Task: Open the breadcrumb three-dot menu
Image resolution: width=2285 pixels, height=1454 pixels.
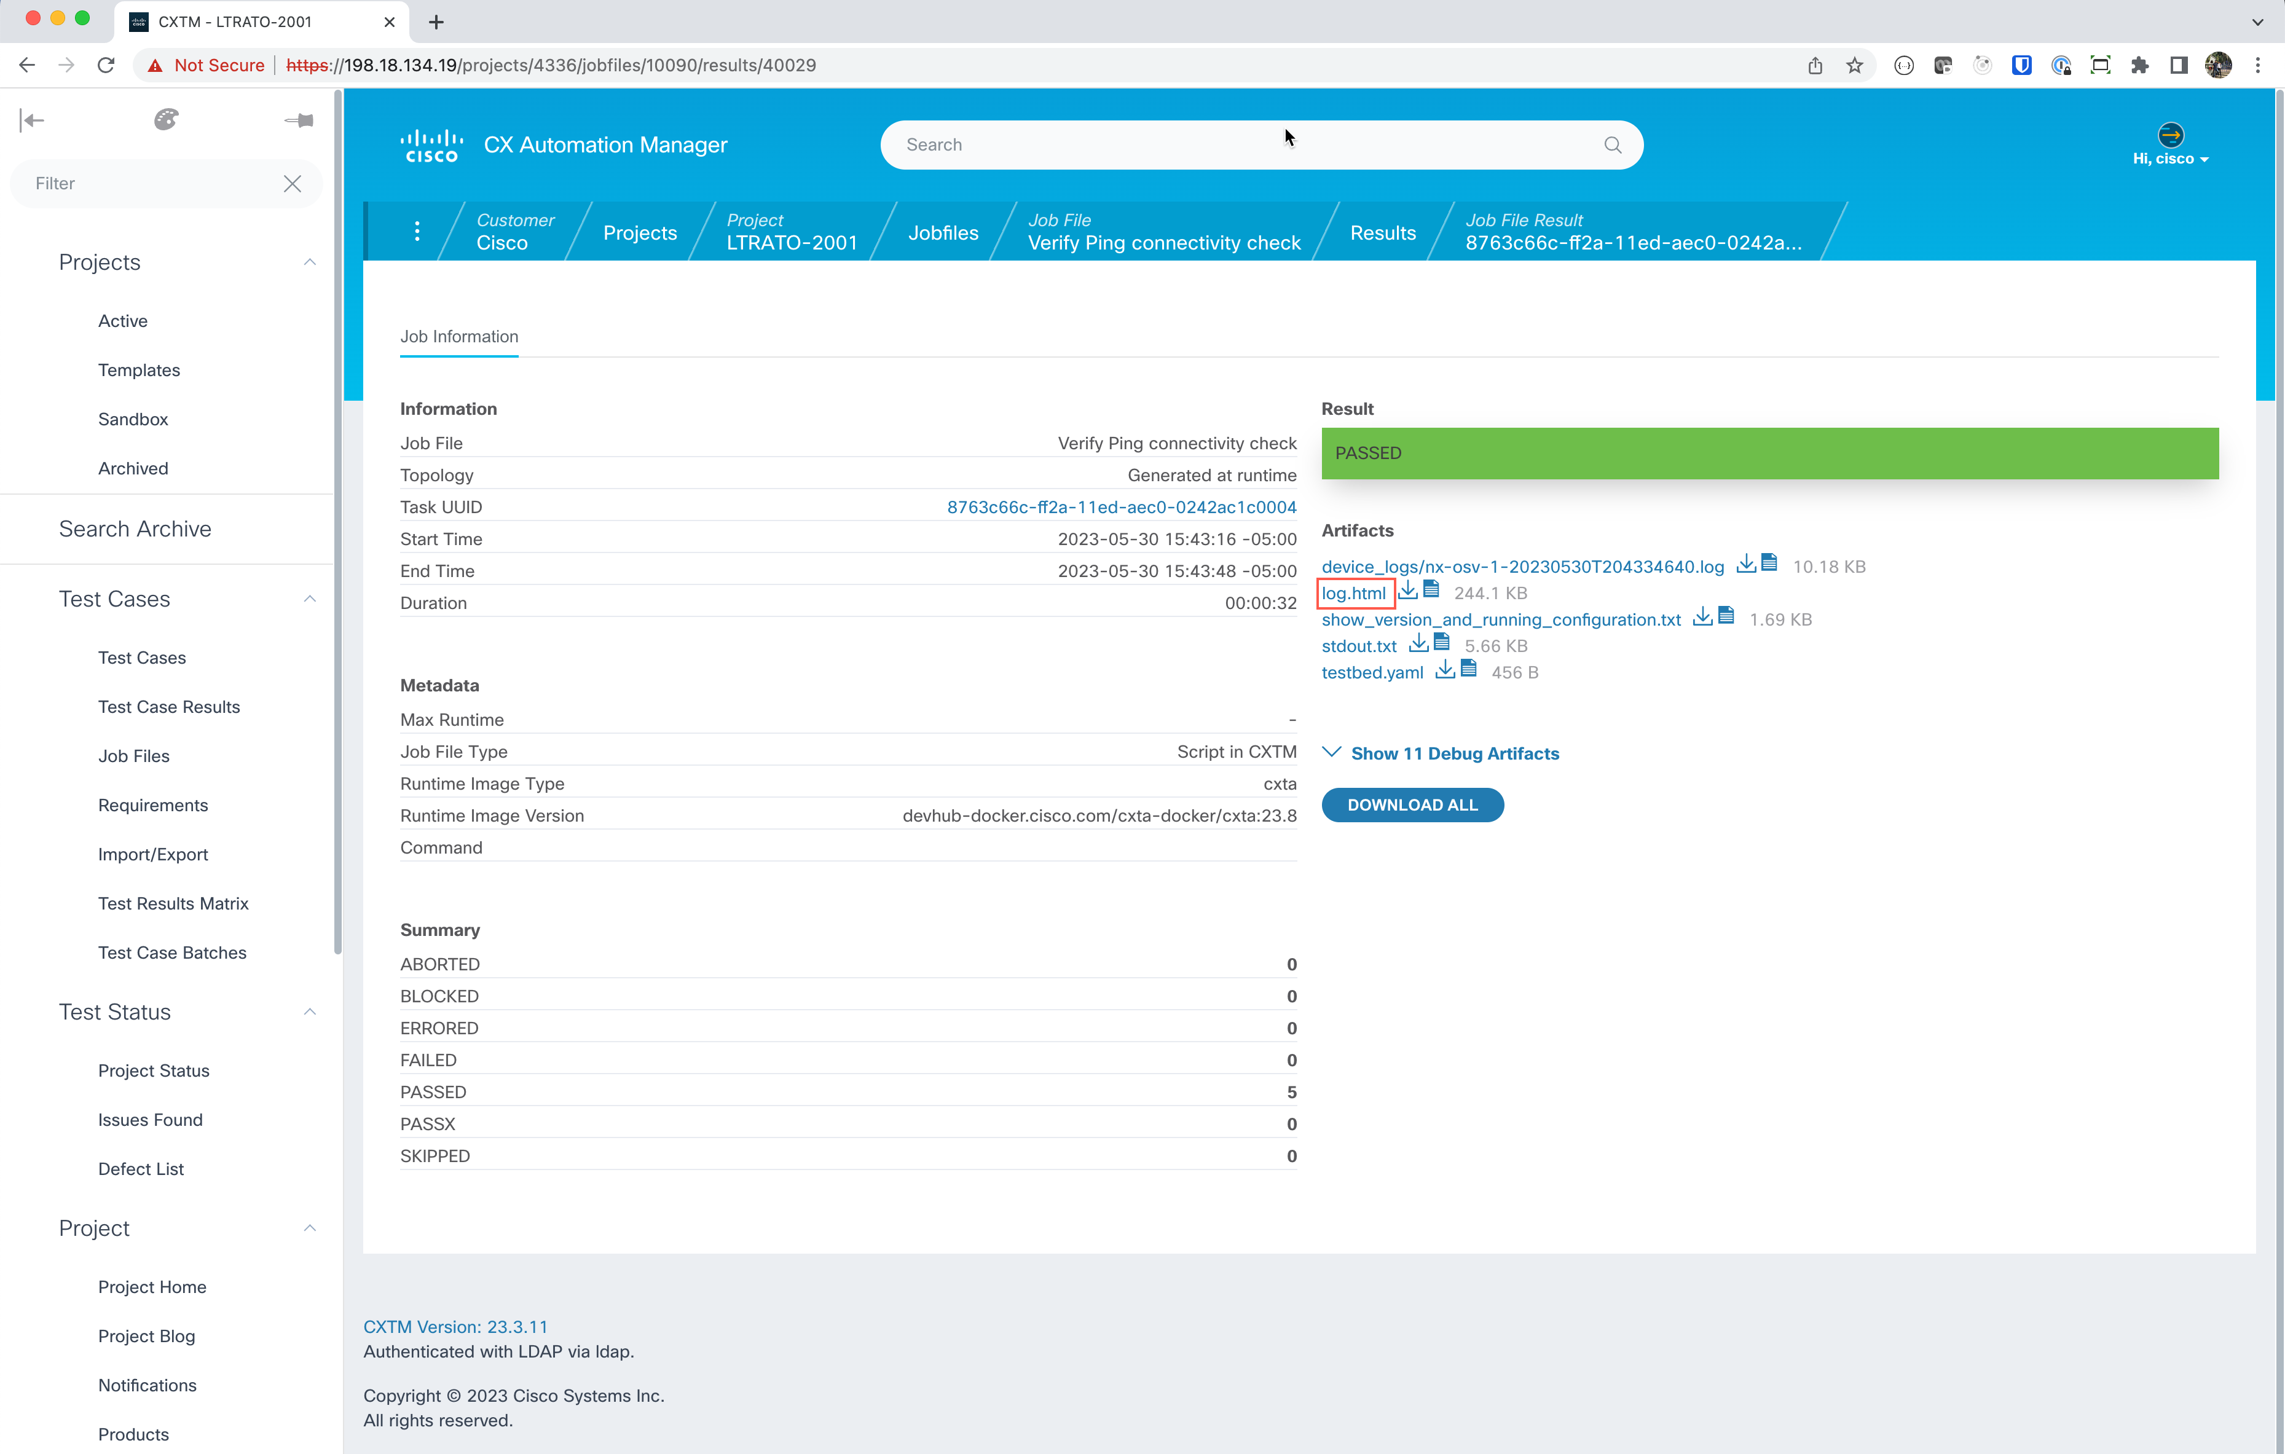Action: click(417, 230)
